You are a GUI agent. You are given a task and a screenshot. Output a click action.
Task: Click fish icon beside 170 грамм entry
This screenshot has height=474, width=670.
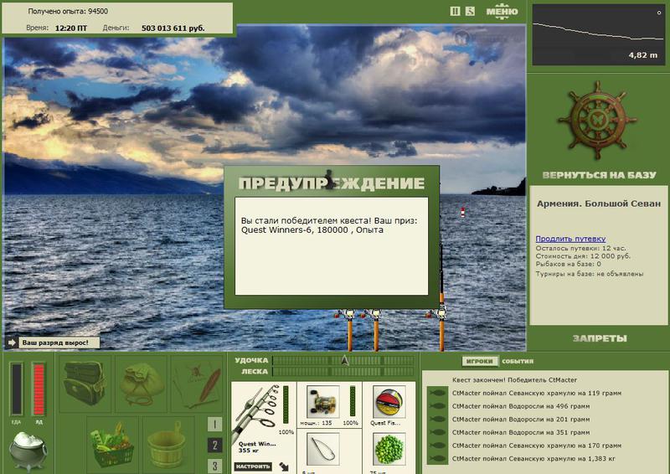click(437, 446)
